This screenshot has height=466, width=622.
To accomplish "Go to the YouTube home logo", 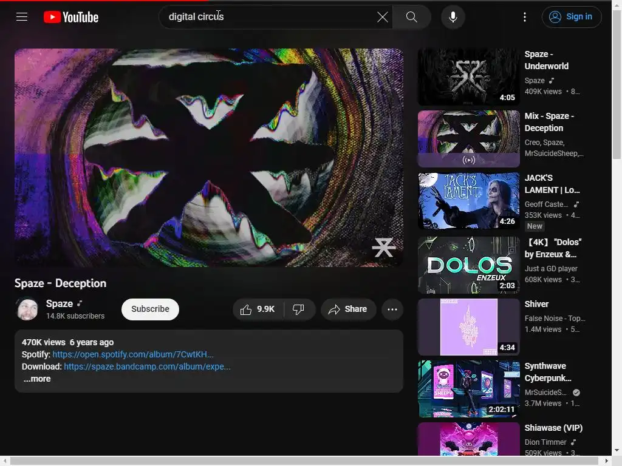I will click(71, 17).
